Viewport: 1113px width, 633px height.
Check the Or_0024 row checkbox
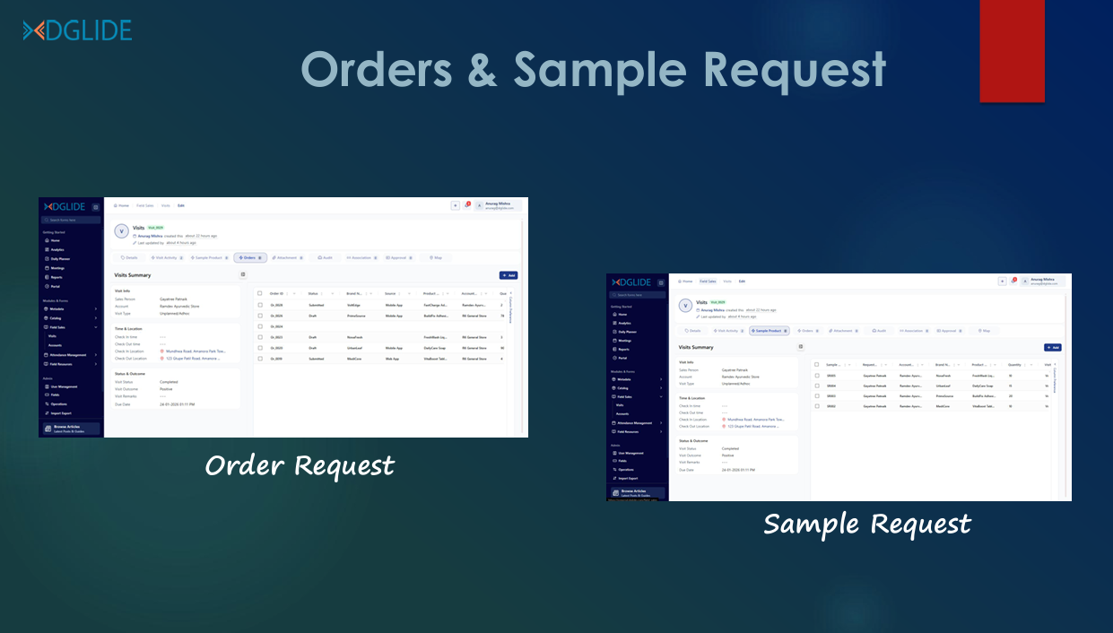click(x=260, y=326)
